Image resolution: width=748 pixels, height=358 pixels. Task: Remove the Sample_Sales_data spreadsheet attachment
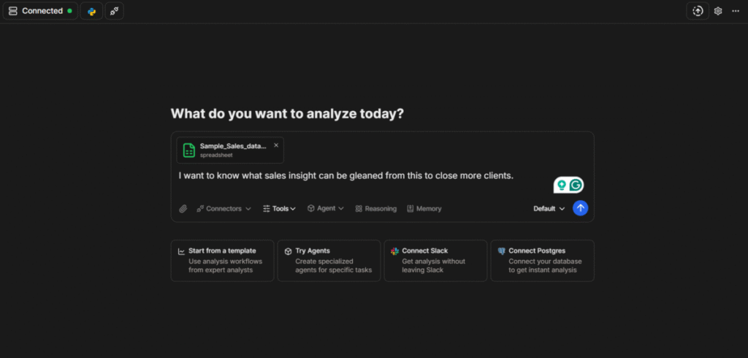coord(276,145)
